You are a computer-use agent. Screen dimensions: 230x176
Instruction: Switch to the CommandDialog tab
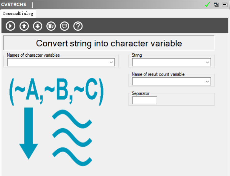(x=18, y=13)
